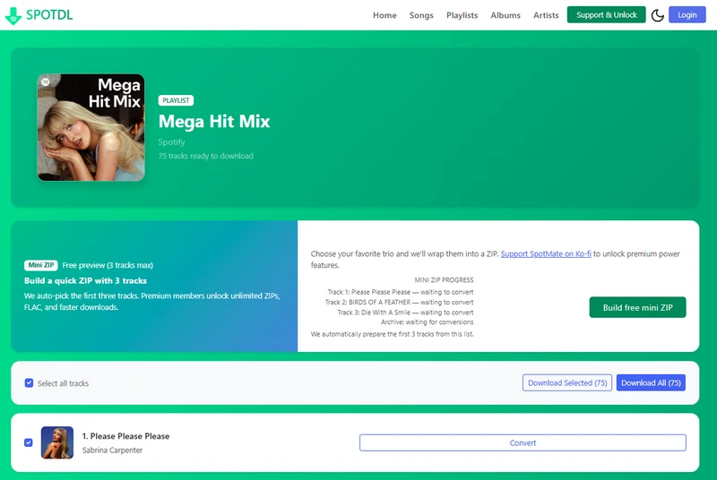Screen dimensions: 717x480
Task: Convert the Please Please Please track
Action: (x=523, y=442)
